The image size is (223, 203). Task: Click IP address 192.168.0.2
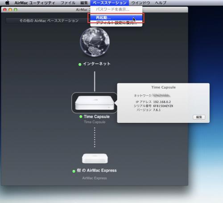[162, 102]
